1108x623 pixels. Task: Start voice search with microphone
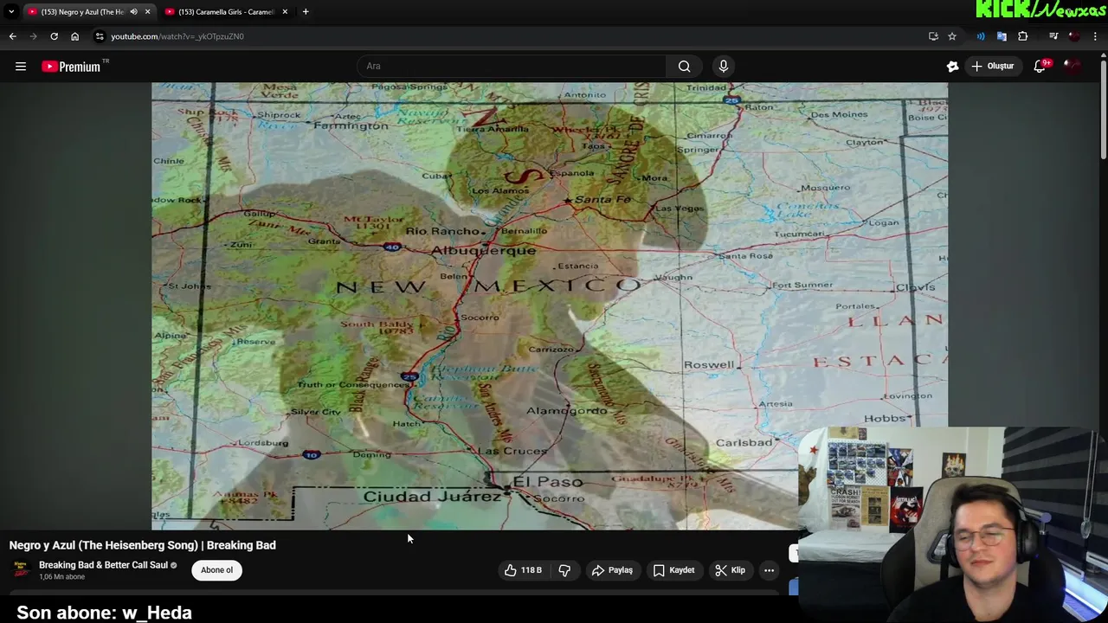[x=724, y=66]
